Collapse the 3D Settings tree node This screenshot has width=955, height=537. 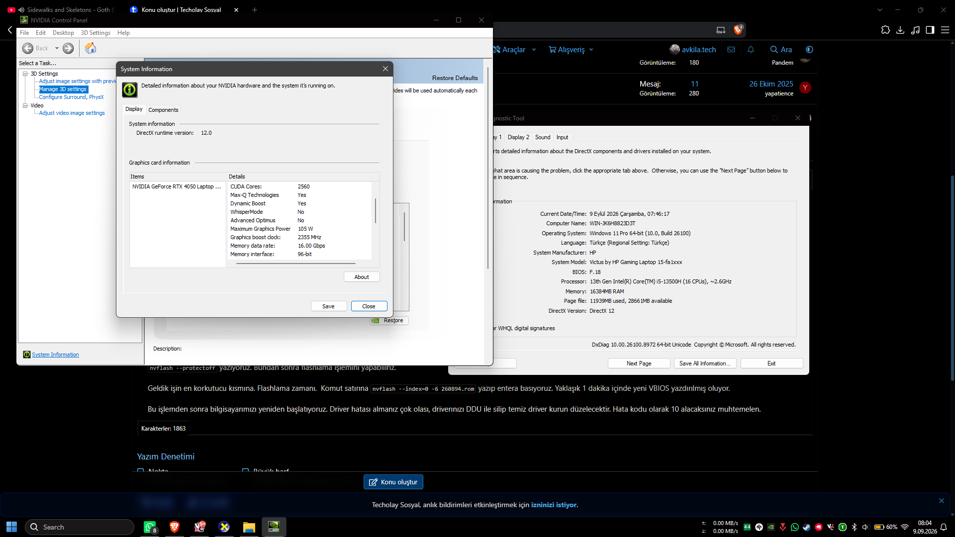click(25, 74)
